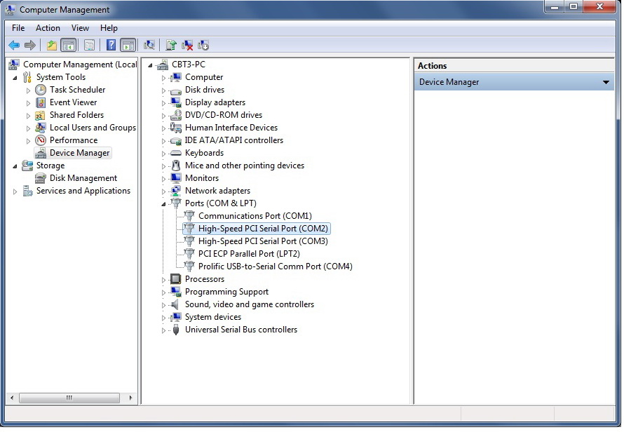Click Services and Applications icon
This screenshot has width=624, height=432.
pos(27,191)
